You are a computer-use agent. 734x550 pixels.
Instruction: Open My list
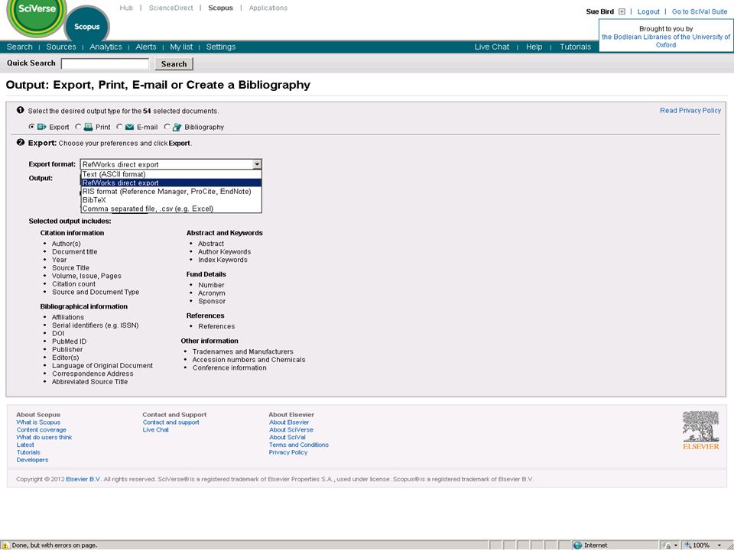pos(181,47)
